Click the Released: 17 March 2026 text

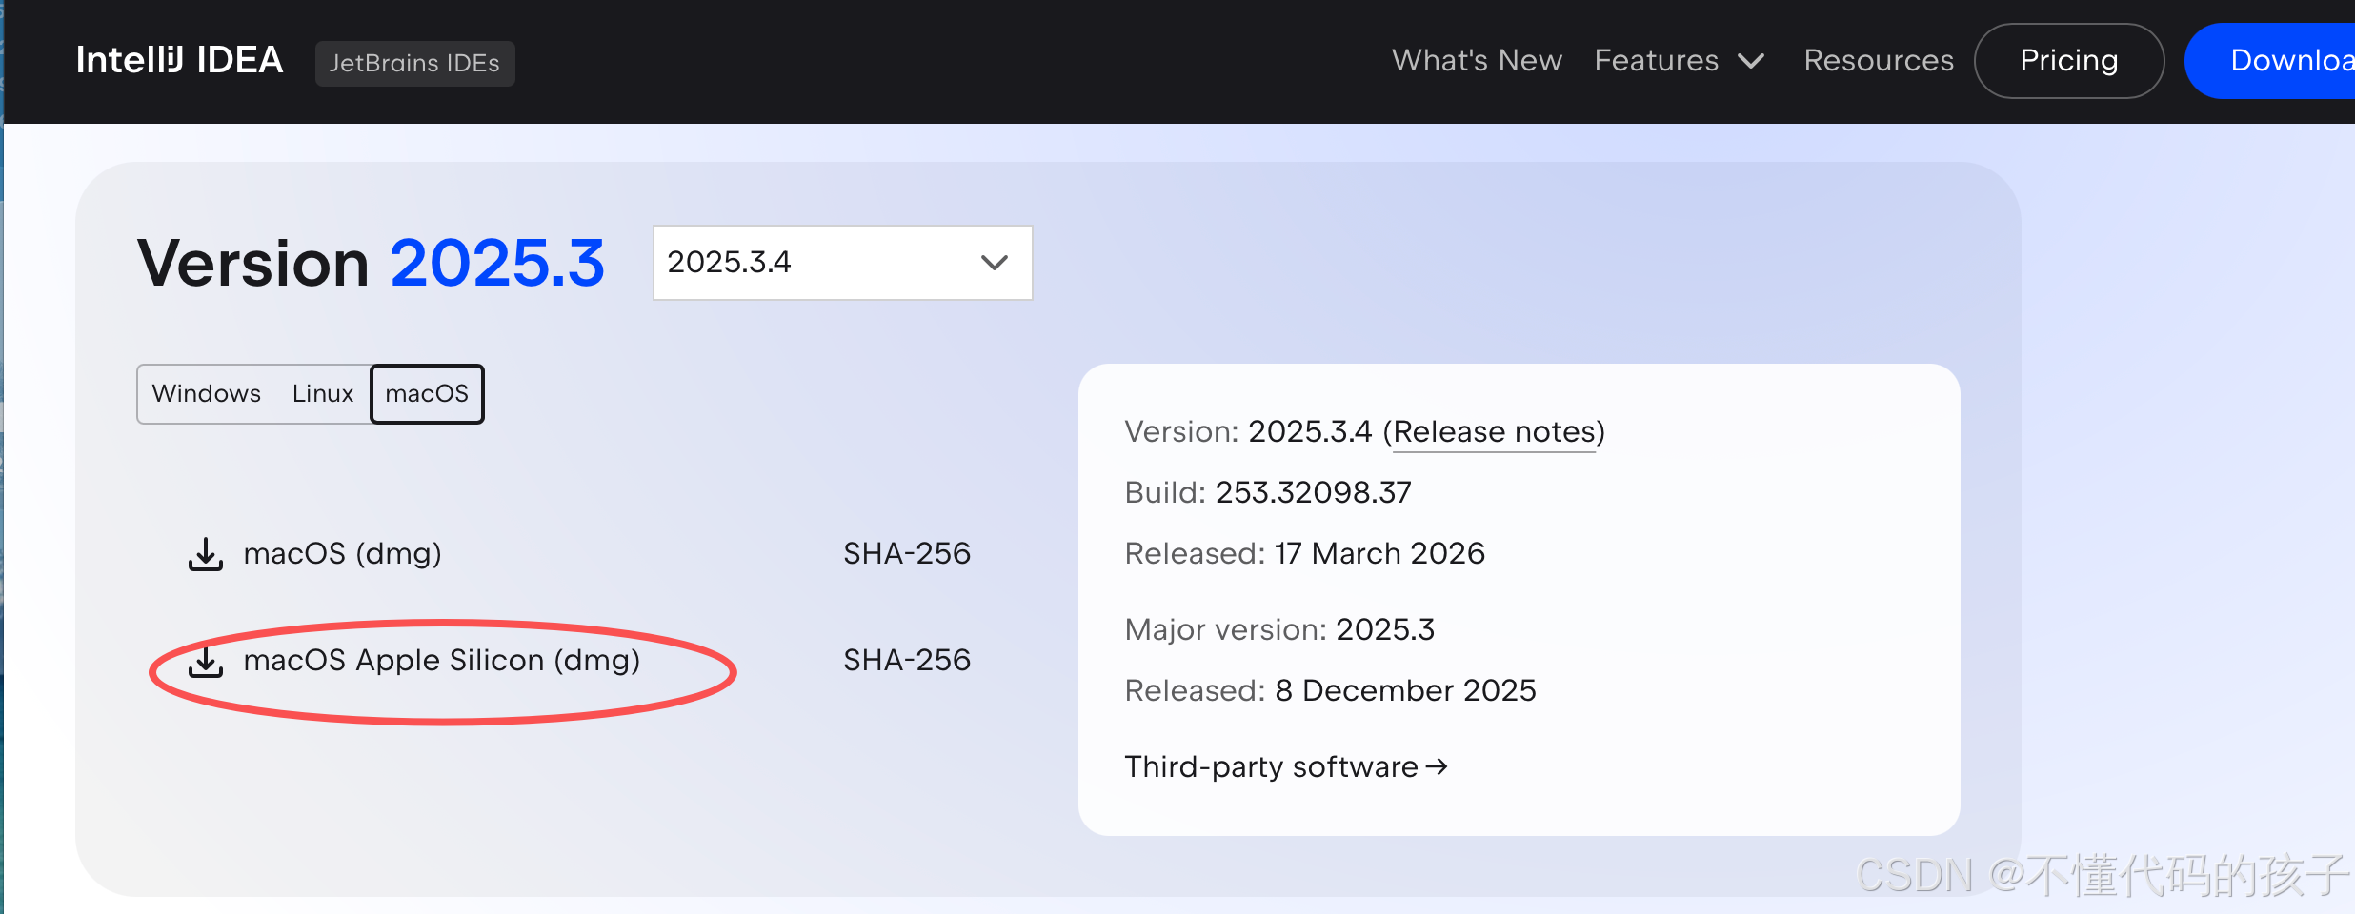[x=1305, y=553]
